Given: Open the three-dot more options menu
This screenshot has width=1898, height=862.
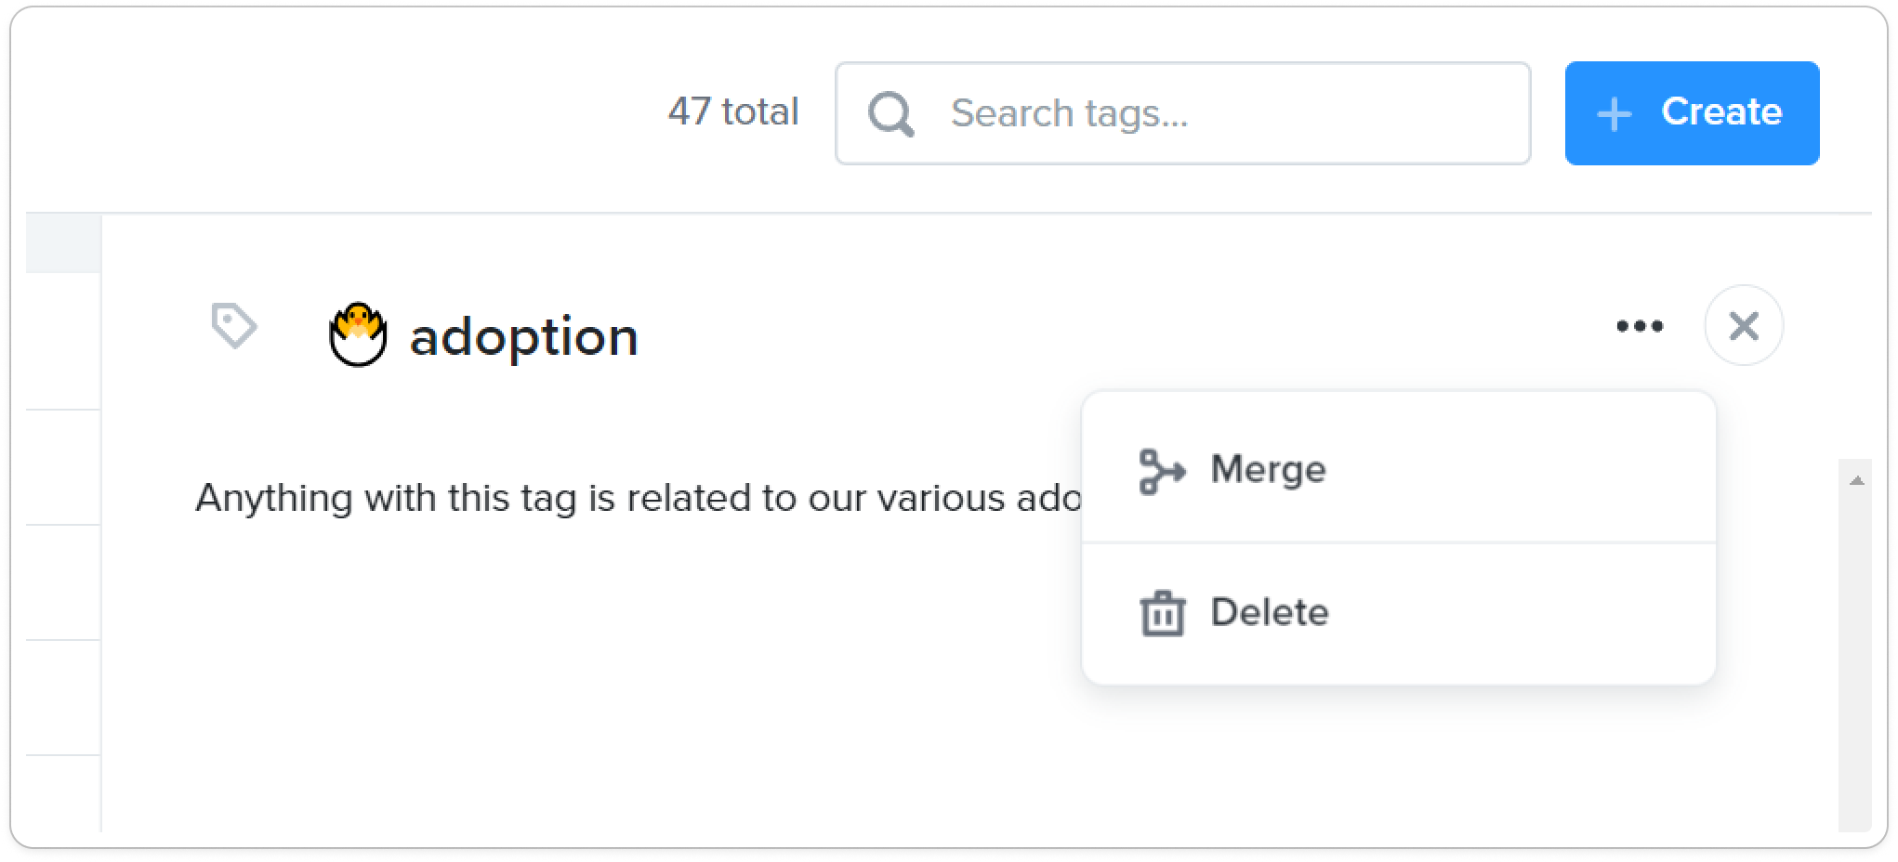Looking at the screenshot, I should coord(1640,326).
